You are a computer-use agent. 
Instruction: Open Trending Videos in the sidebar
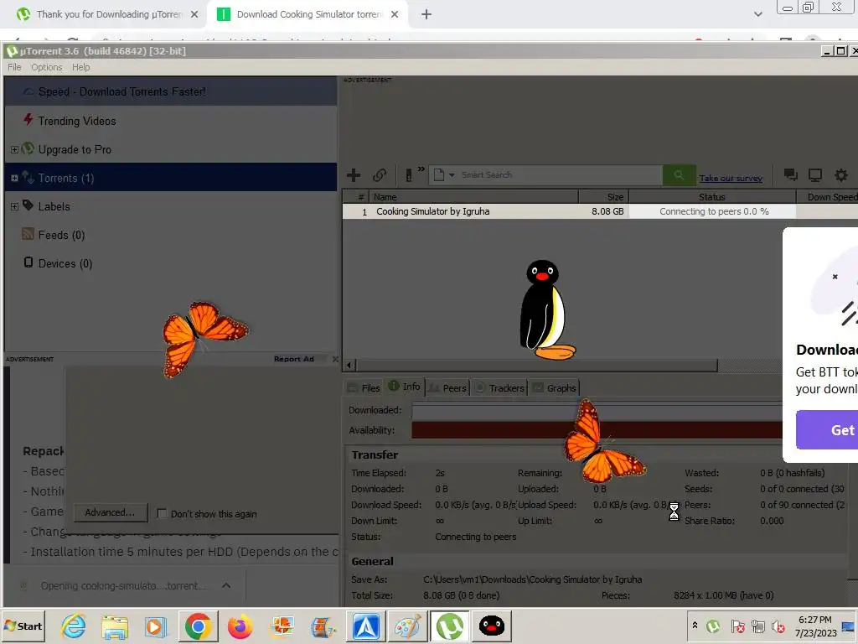click(x=76, y=121)
